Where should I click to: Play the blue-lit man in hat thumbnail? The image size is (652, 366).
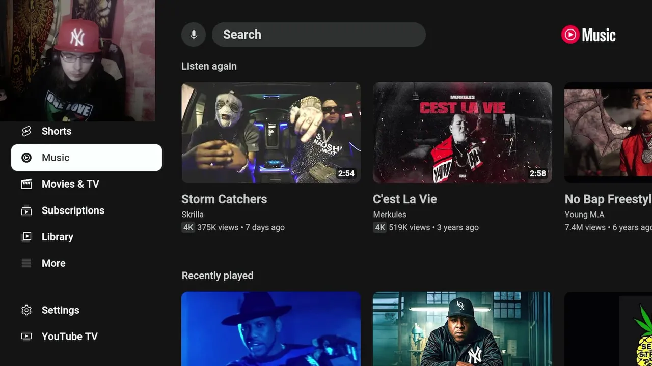click(271, 329)
